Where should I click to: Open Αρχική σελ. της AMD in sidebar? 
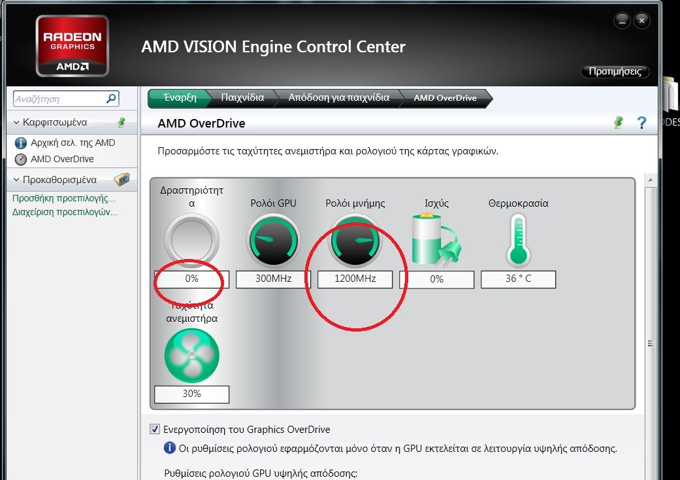click(x=73, y=143)
